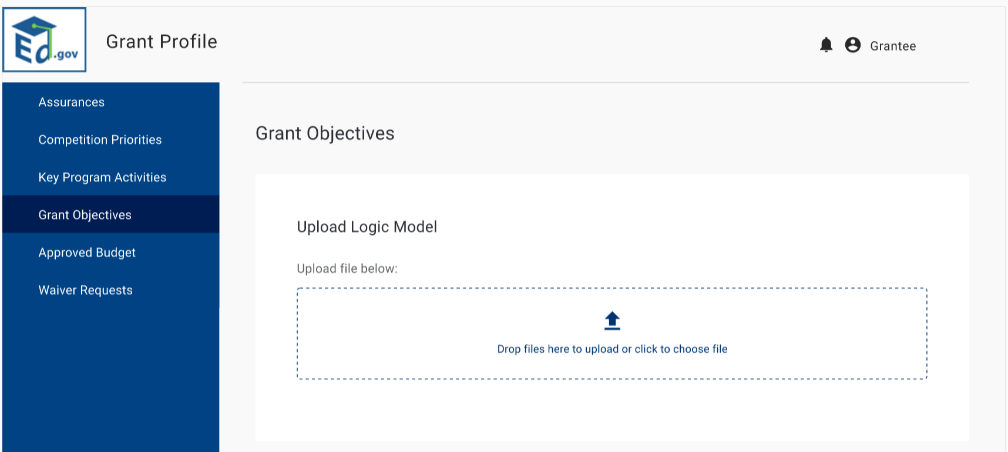Open Competition Priorities section
This screenshot has width=1008, height=452.
[100, 140]
